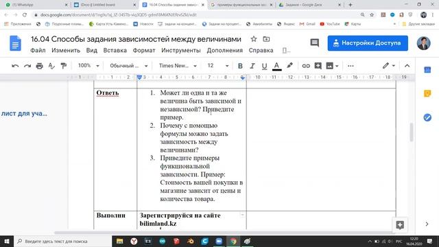This screenshot has height=247, width=439.
Task: Open zoom 100% dropdown
Action: pyautogui.click(x=88, y=66)
